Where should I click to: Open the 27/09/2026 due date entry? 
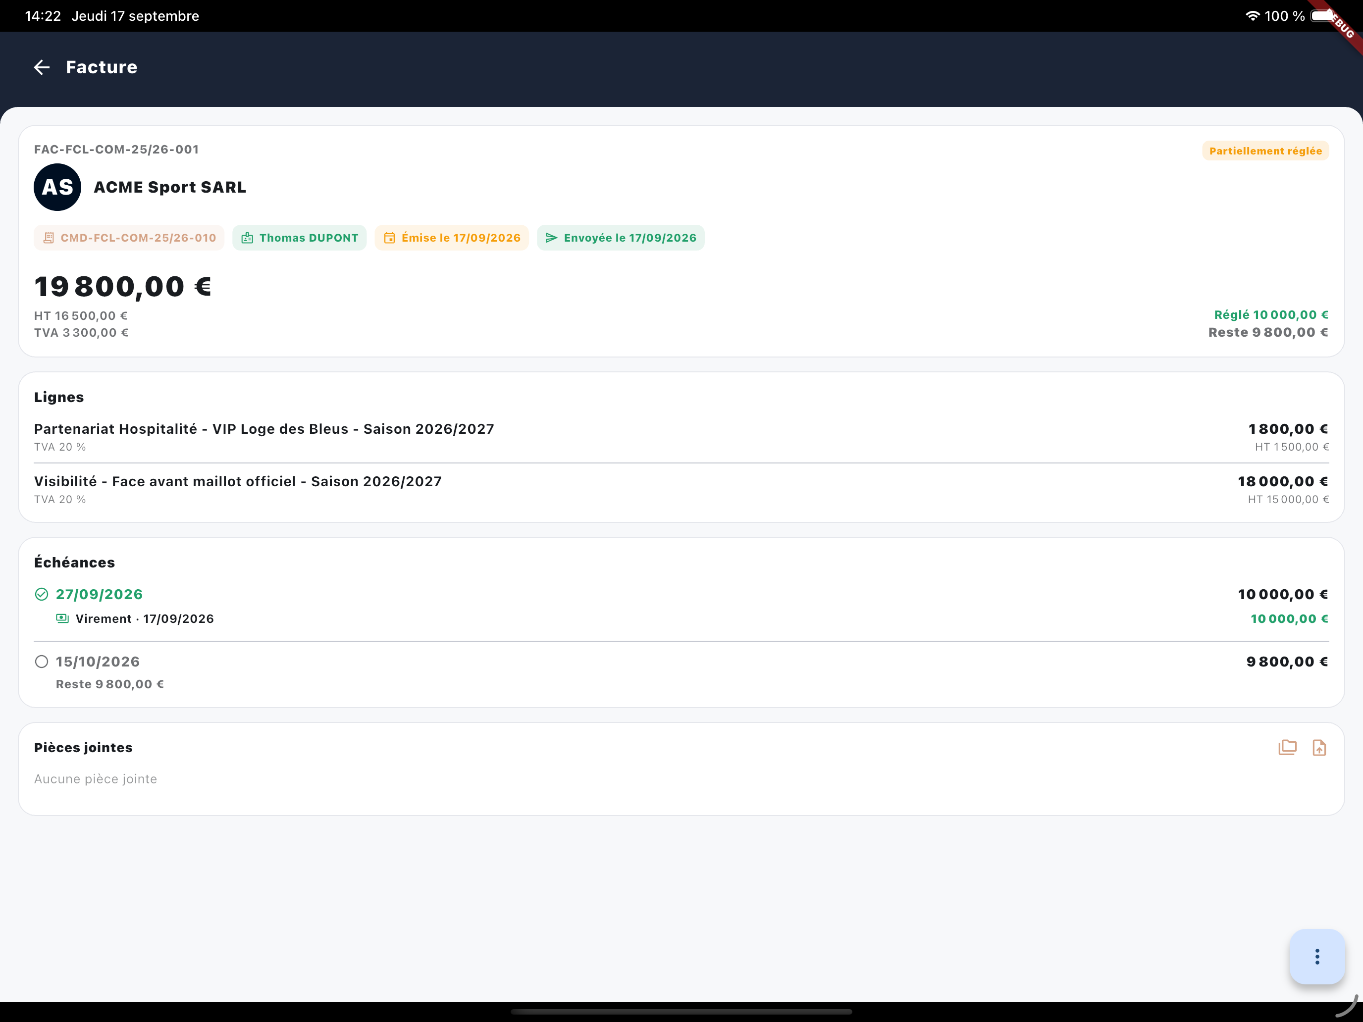click(x=681, y=606)
